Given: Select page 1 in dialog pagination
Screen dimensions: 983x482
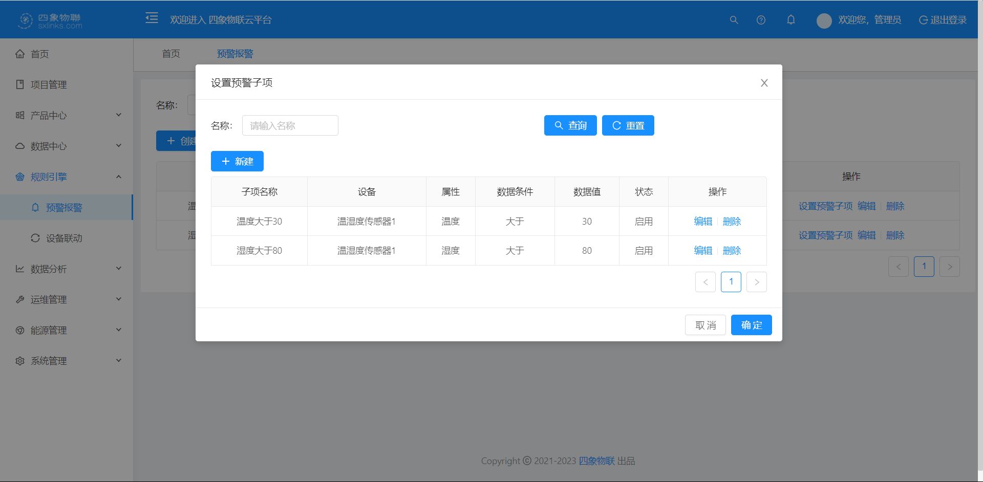Looking at the screenshot, I should [x=731, y=282].
